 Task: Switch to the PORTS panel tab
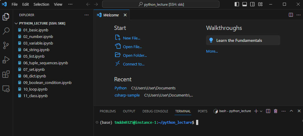[202, 111]
